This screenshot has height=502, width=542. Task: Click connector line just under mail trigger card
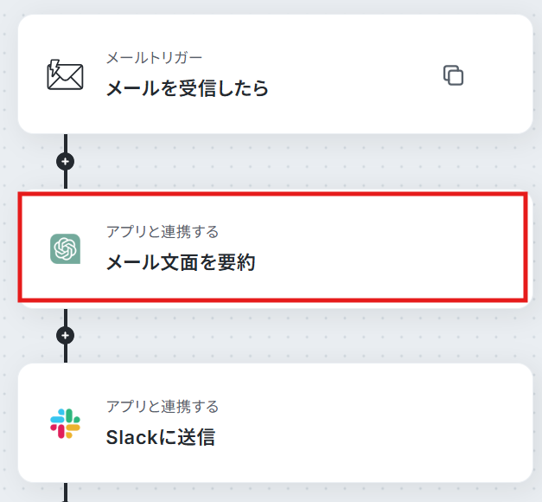[x=66, y=143]
